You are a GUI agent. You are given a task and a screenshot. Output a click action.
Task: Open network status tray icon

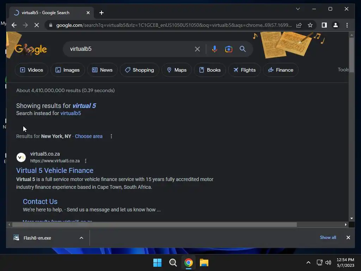(319, 263)
